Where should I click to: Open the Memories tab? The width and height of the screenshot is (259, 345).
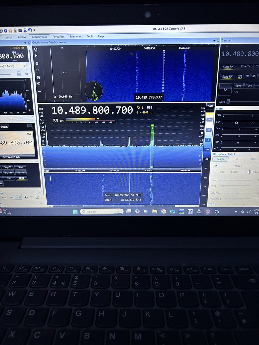(76, 37)
